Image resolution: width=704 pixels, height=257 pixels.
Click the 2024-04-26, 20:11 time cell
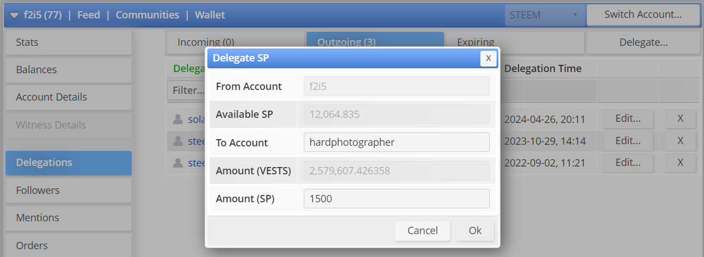[x=545, y=119]
